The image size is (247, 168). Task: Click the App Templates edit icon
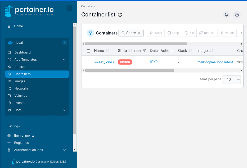[9, 60]
